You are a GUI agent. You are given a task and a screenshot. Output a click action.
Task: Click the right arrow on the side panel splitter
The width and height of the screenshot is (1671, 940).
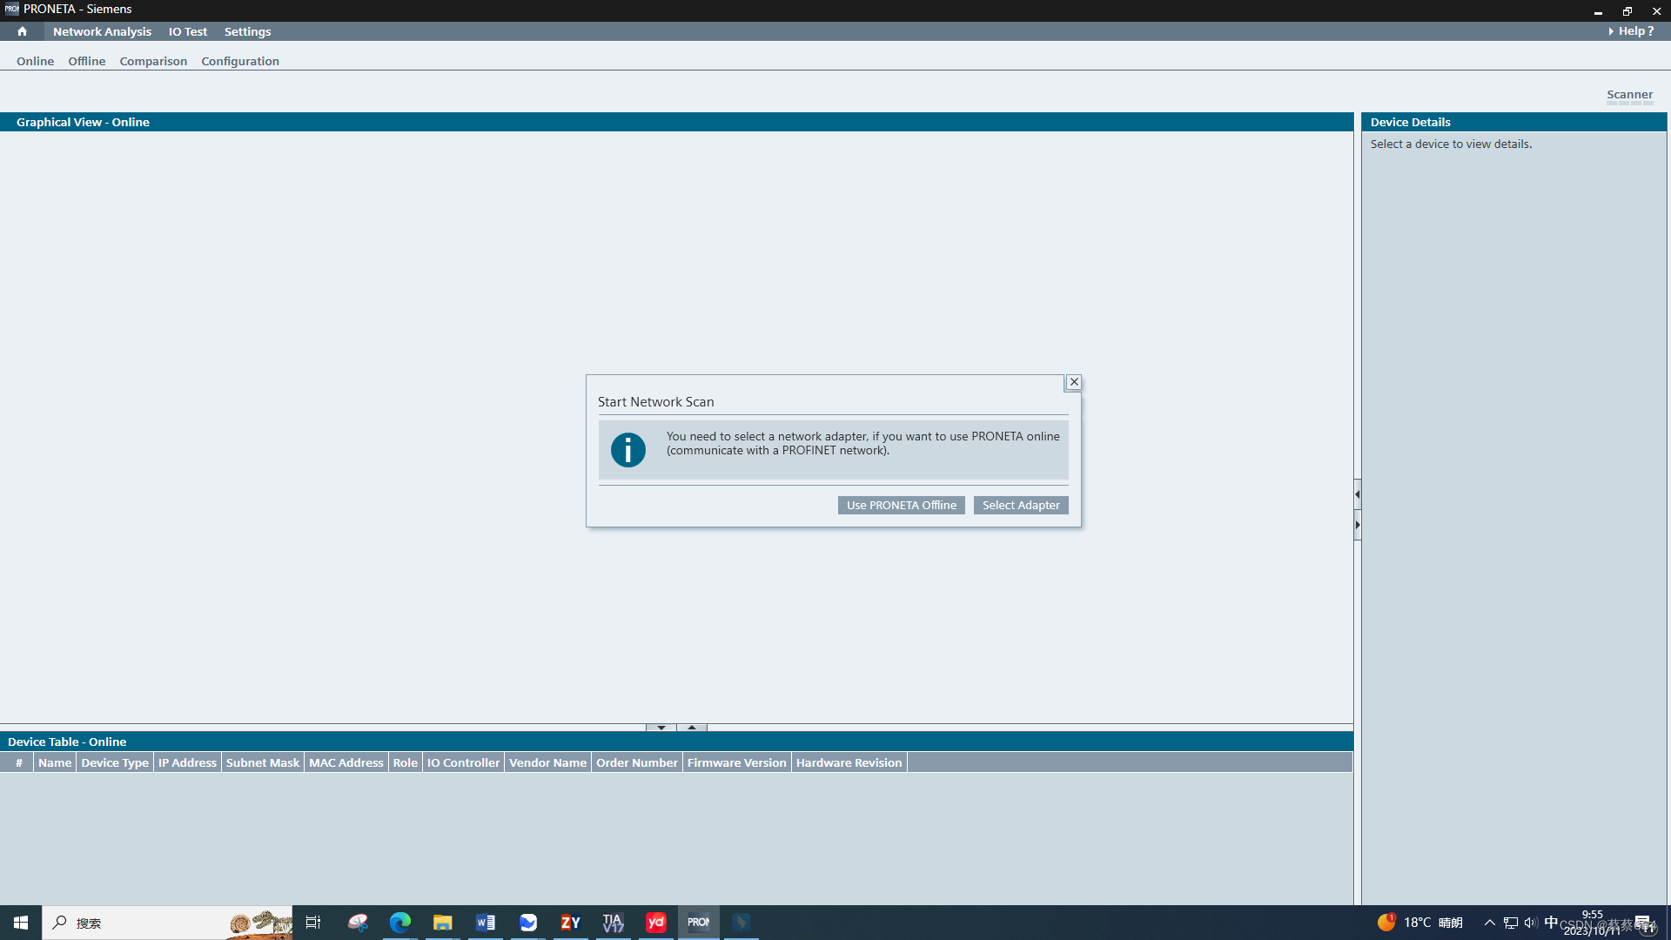(x=1357, y=525)
